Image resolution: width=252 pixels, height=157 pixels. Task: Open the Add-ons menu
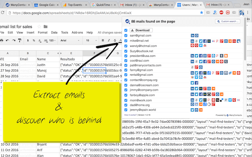(x=77, y=33)
